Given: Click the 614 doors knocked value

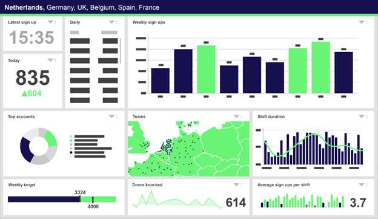Looking at the screenshot, I should tap(236, 203).
